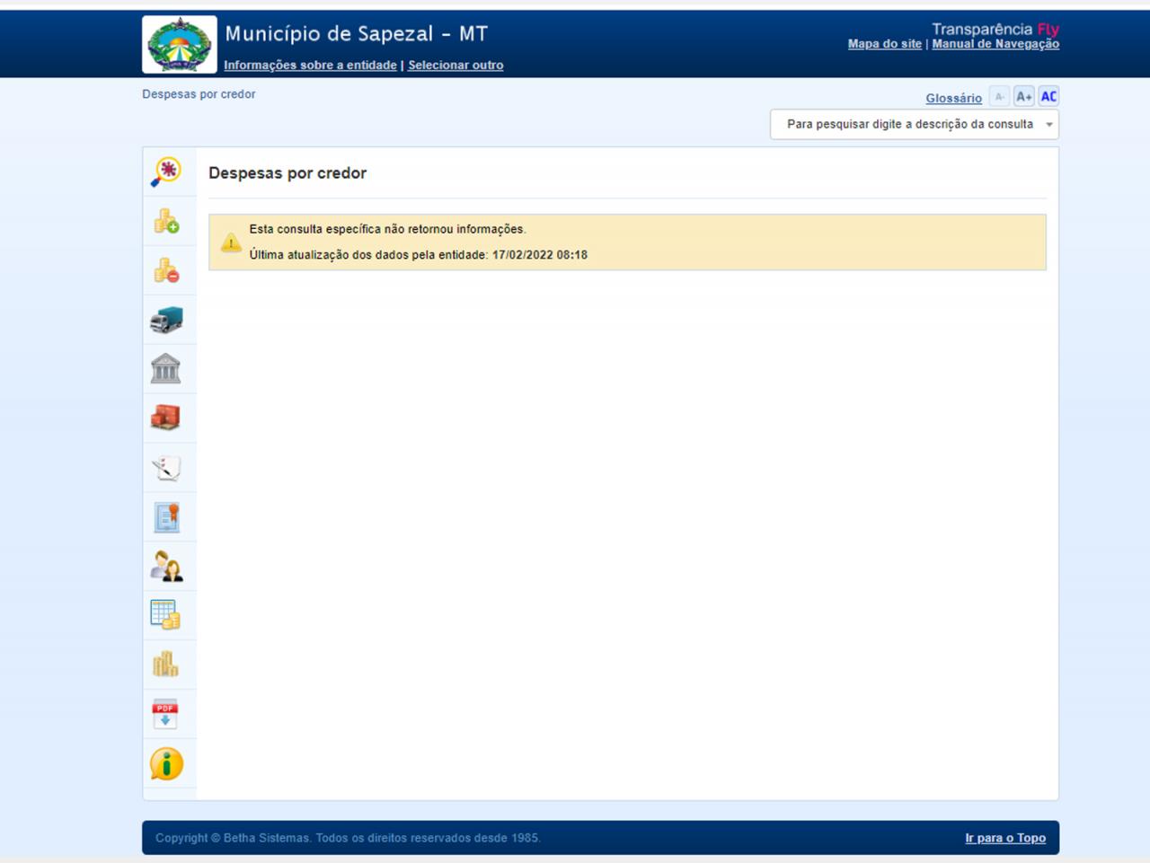Increase font size with A+ button

pyautogui.click(x=1023, y=97)
